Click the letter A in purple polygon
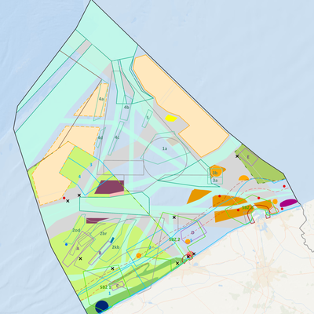This screenshot has height=314, width=314. pyautogui.click(x=78, y=249)
